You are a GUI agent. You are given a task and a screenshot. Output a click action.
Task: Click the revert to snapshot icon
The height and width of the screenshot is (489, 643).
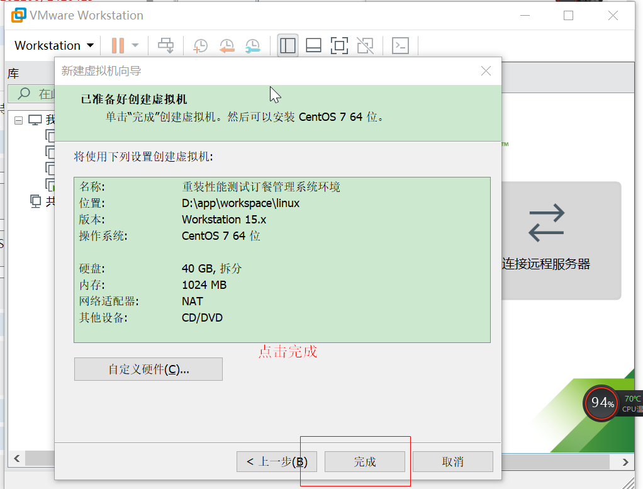(226, 45)
